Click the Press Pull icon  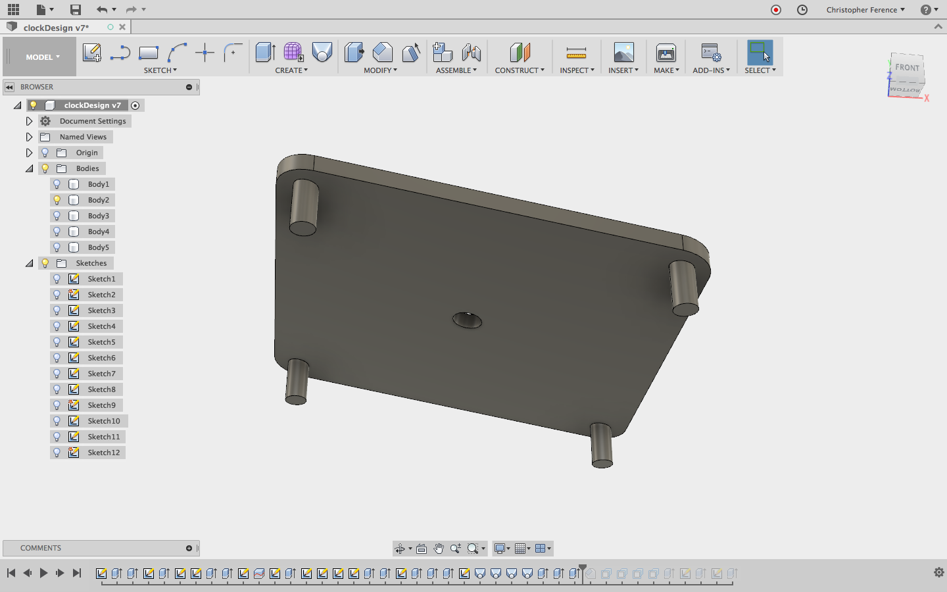(x=354, y=52)
